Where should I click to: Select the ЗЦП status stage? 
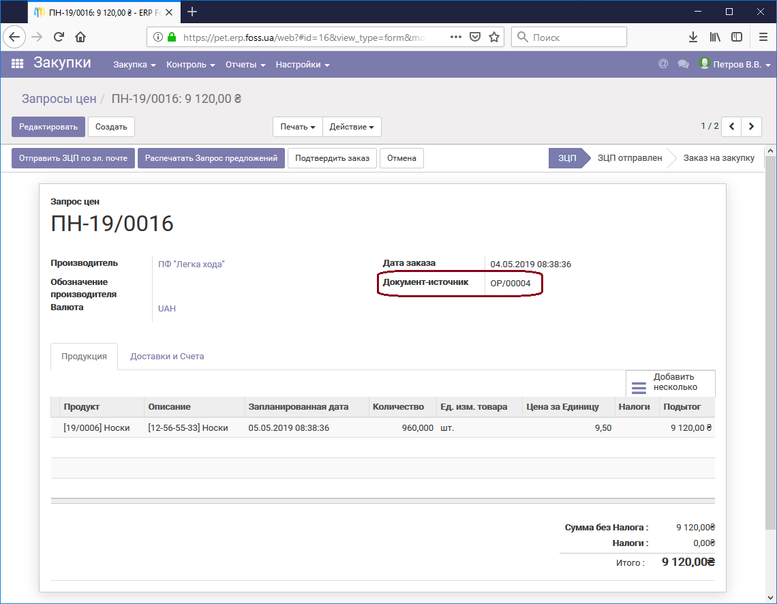[567, 157]
